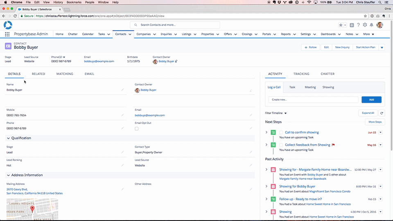The height and width of the screenshot is (221, 393).
Task: Edit the Mailing Address pencil icon
Action: click(122, 189)
